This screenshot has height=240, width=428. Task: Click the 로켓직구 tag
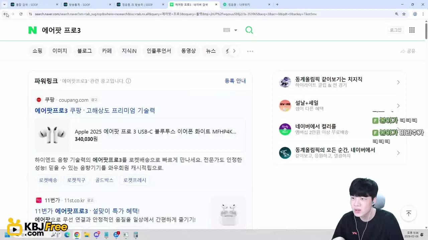click(76, 180)
